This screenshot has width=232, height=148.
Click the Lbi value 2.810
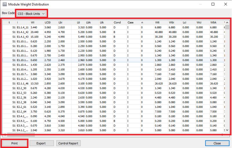pos(61,27)
